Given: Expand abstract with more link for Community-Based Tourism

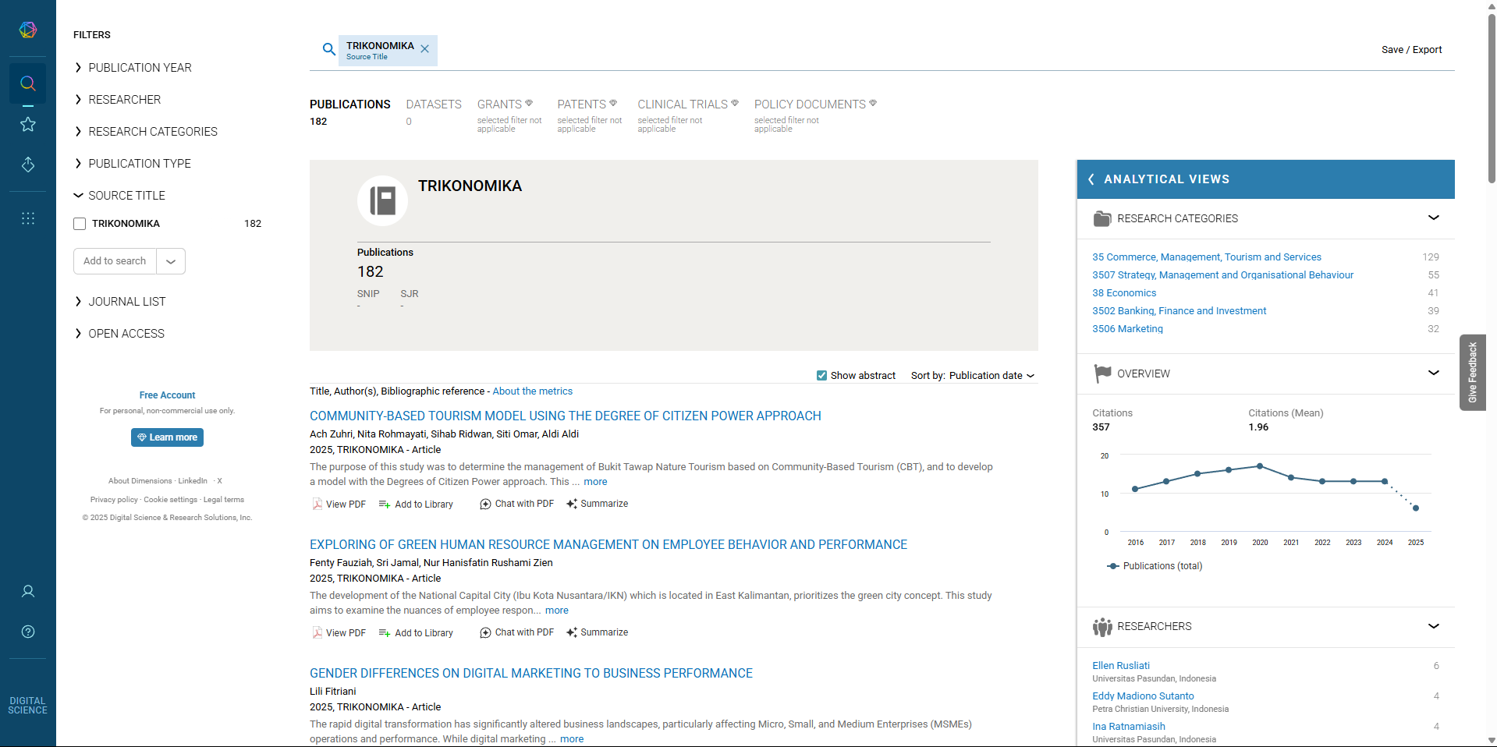Looking at the screenshot, I should pyautogui.click(x=595, y=482).
